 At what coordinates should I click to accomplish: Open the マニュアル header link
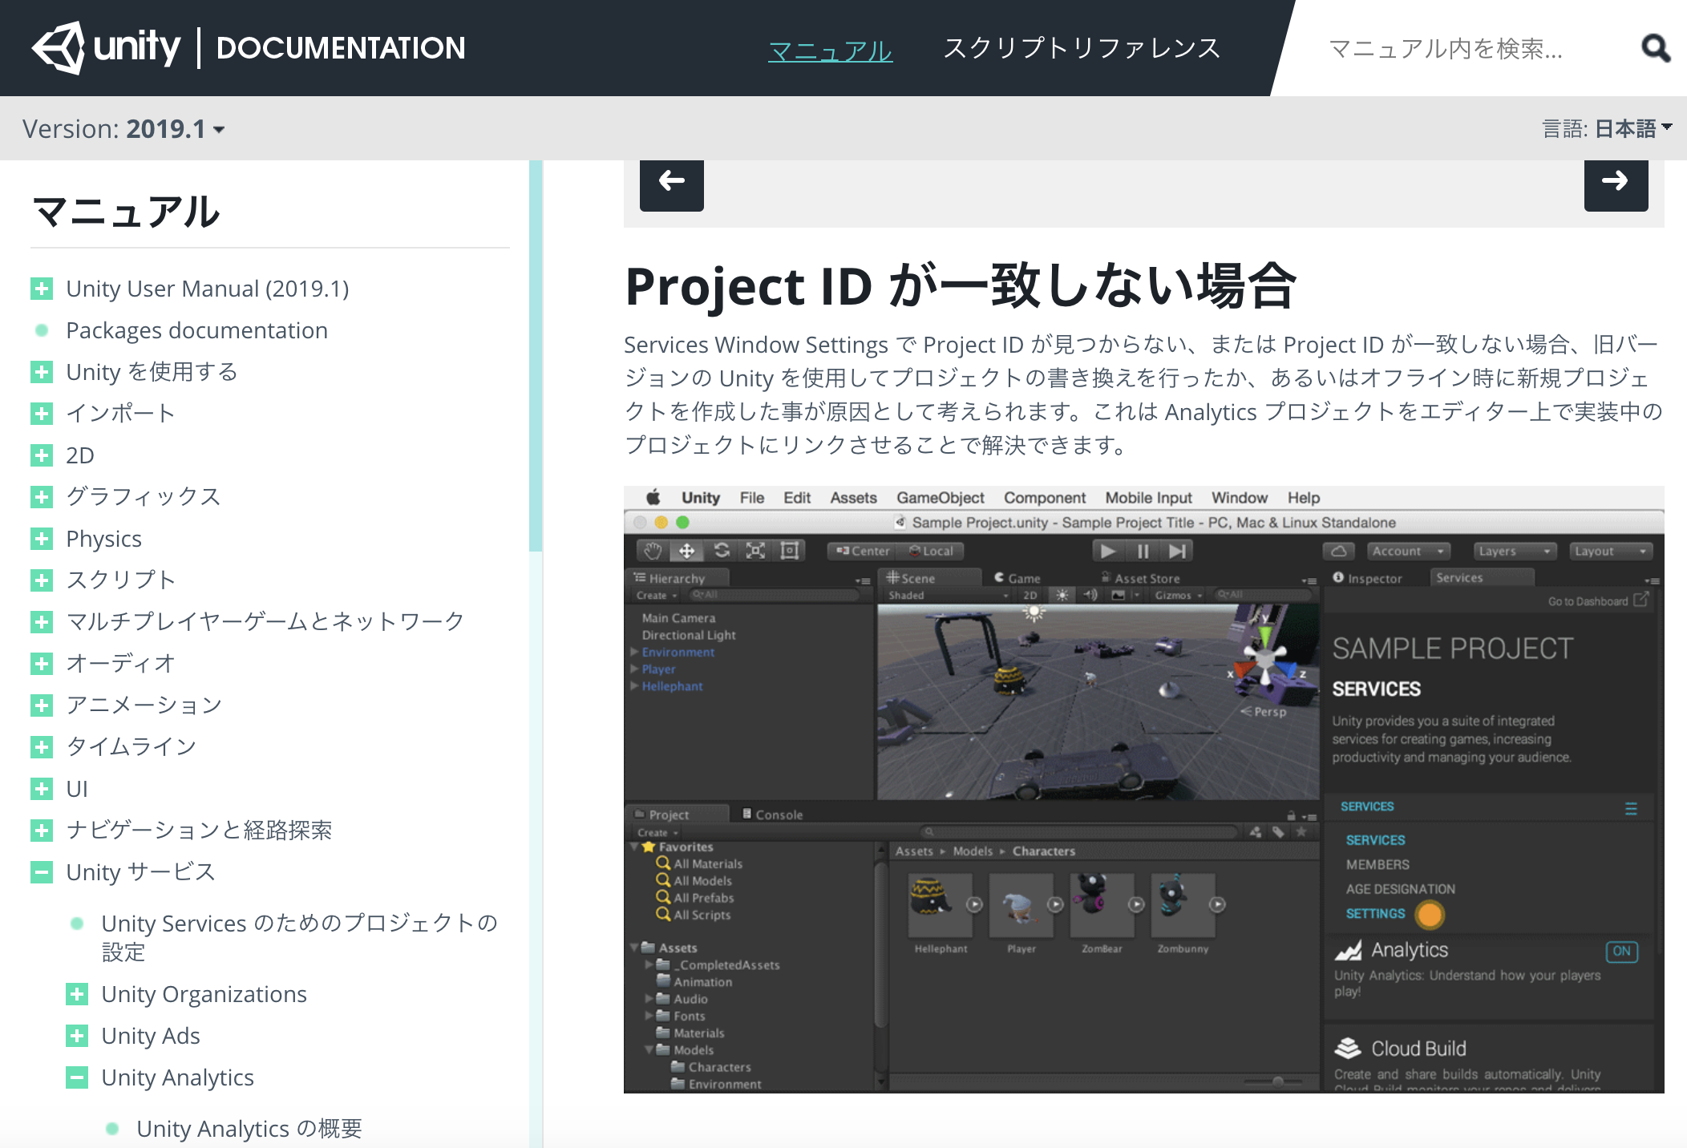830,50
